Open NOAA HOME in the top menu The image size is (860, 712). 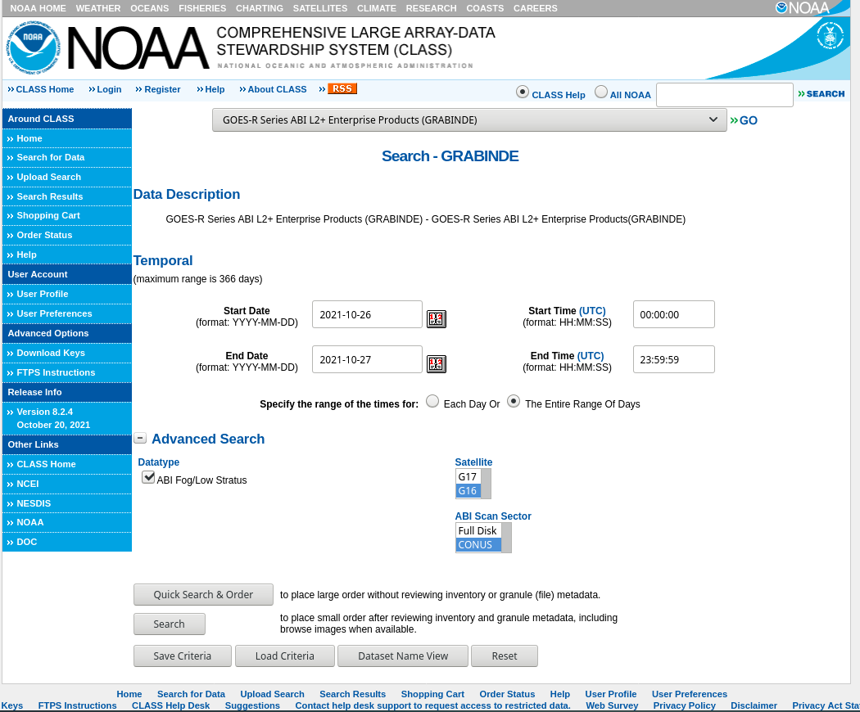coord(38,8)
